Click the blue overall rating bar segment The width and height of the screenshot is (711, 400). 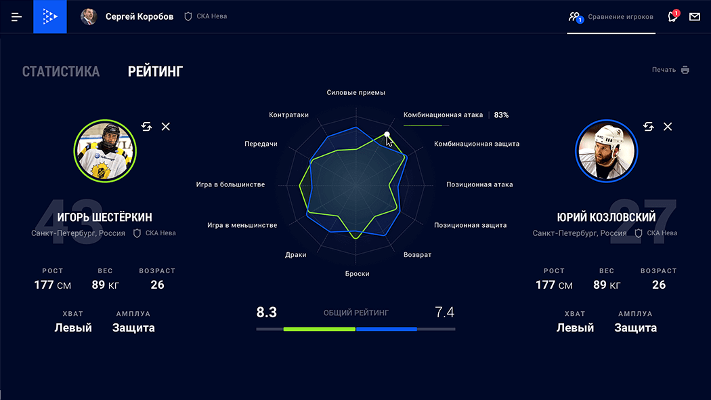tap(386, 329)
